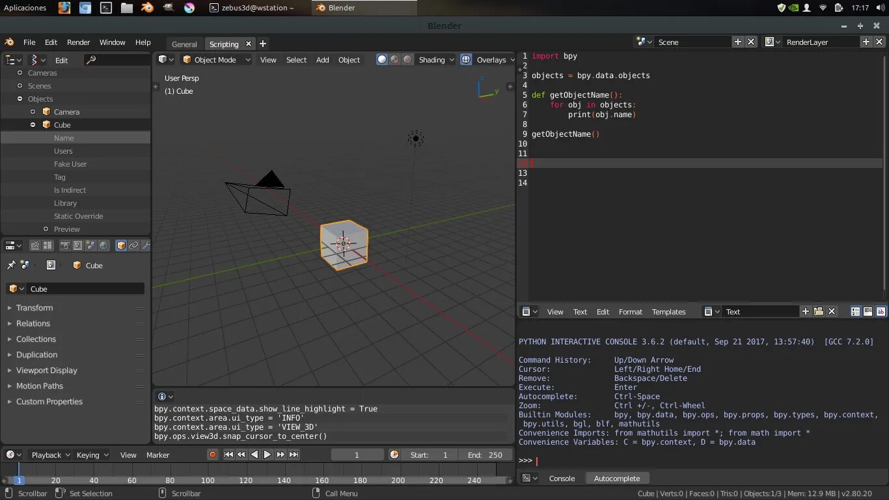Click the Console menu button
Screen dimensions: 889x500
point(562,478)
